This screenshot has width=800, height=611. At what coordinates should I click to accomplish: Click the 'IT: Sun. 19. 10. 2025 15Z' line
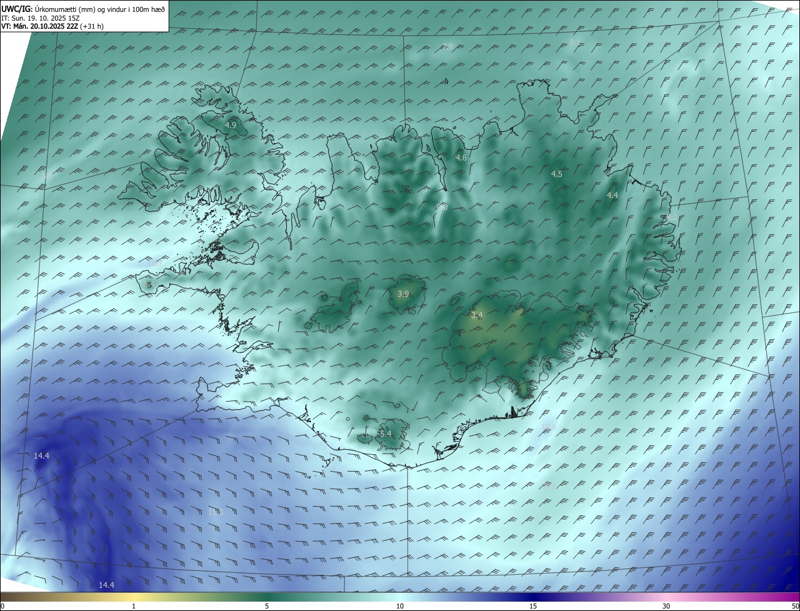click(41, 17)
